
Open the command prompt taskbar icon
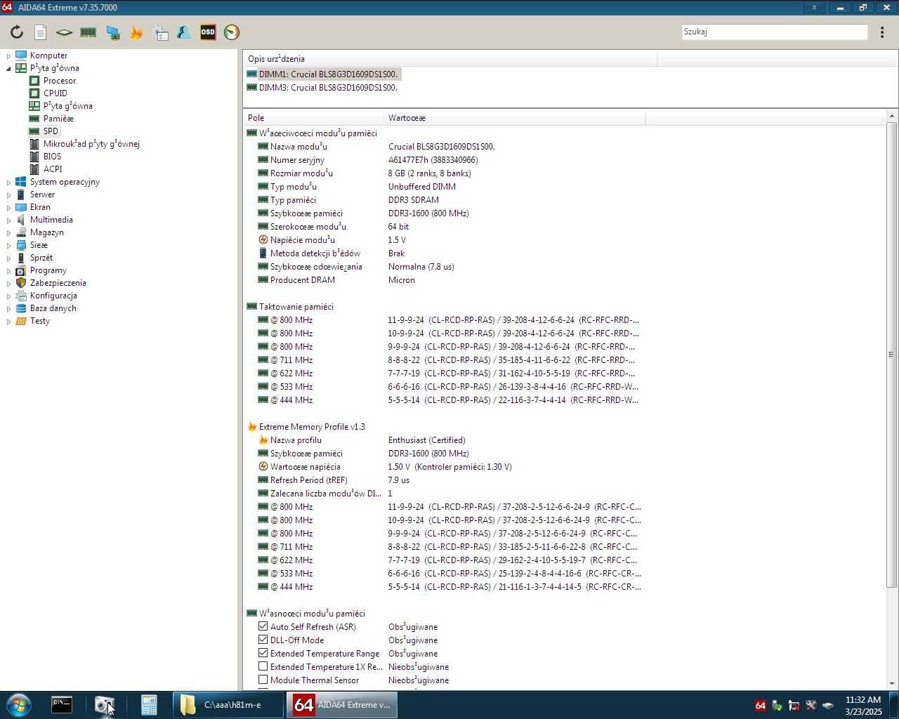62,705
